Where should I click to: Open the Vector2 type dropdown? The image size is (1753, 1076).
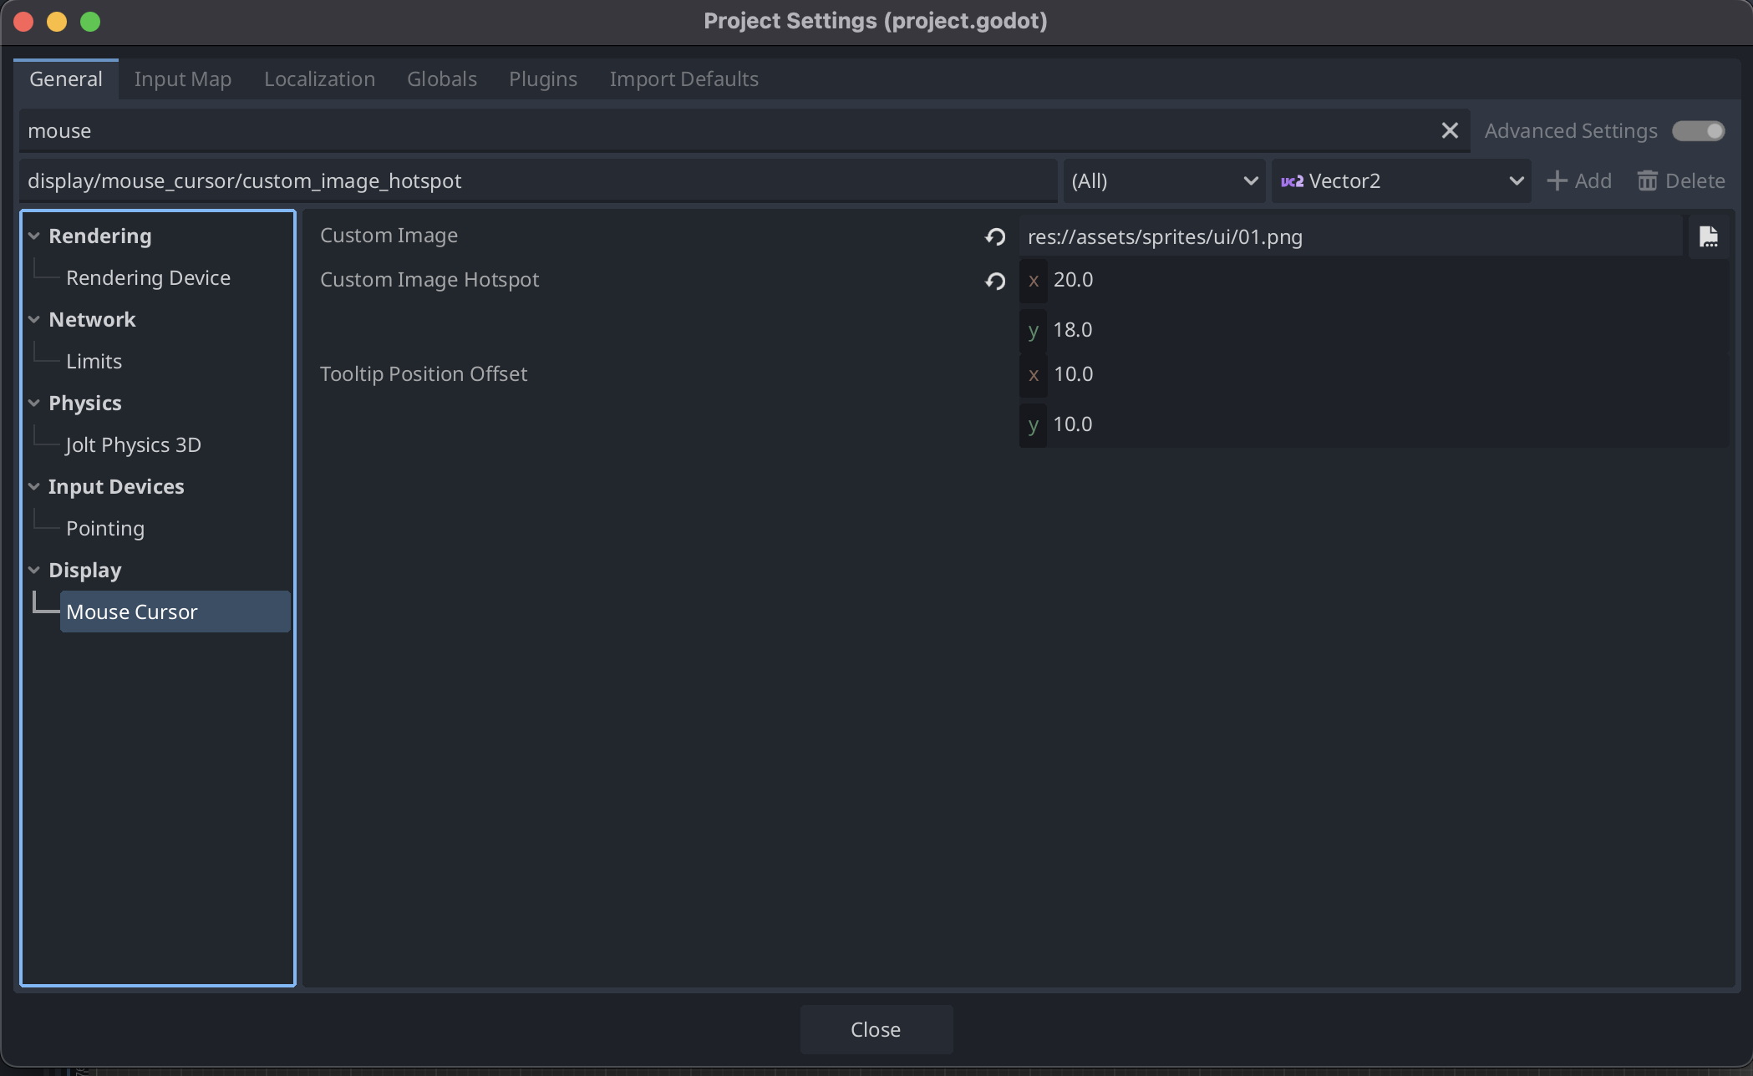(x=1401, y=181)
